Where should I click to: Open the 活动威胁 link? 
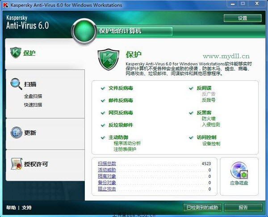(107, 170)
